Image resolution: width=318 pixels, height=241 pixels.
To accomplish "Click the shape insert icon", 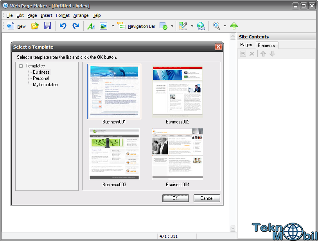I will click(x=163, y=26).
